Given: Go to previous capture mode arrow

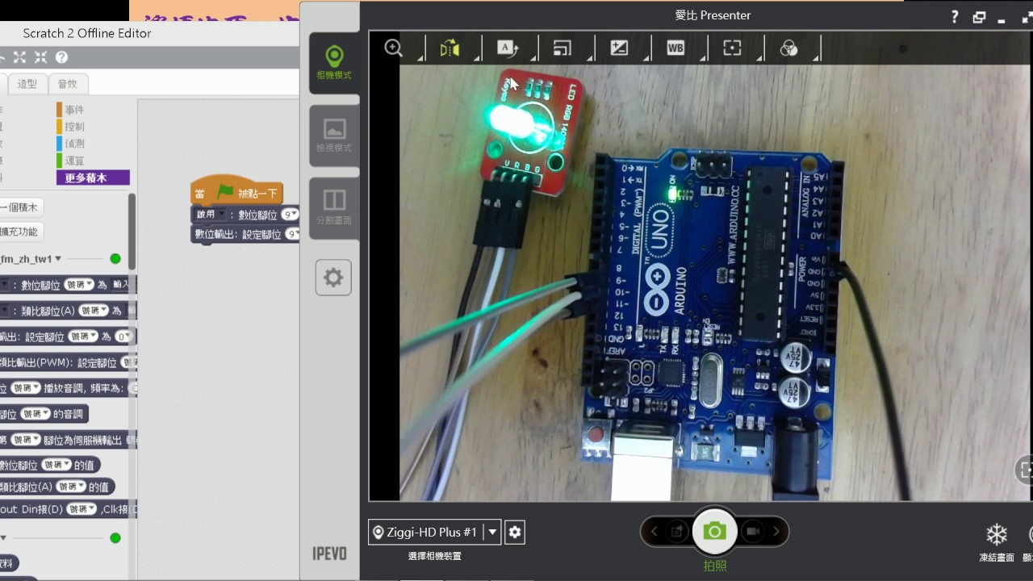Looking at the screenshot, I should [x=654, y=531].
